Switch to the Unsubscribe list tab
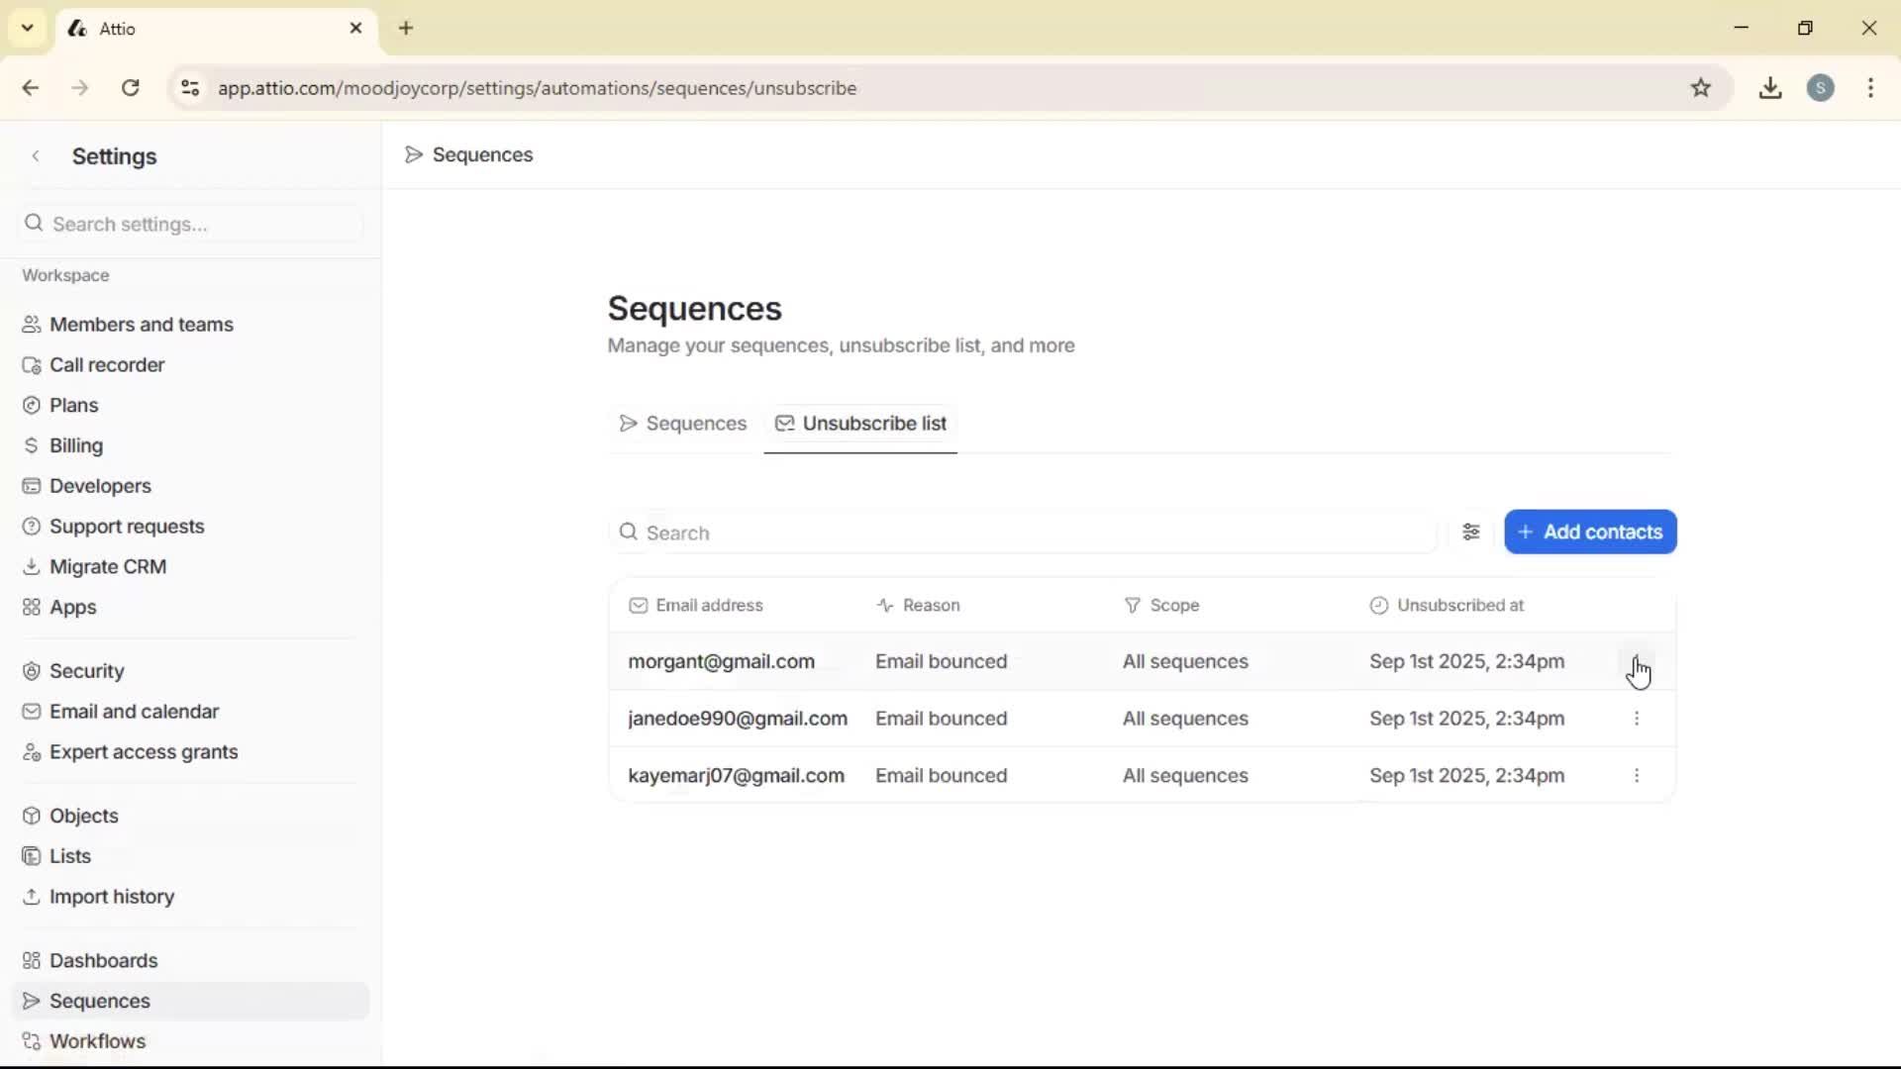The height and width of the screenshot is (1069, 1901). [x=860, y=424]
